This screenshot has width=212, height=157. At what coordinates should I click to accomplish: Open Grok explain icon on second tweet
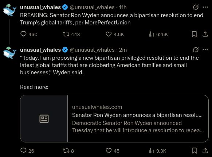[x=196, y=50]
